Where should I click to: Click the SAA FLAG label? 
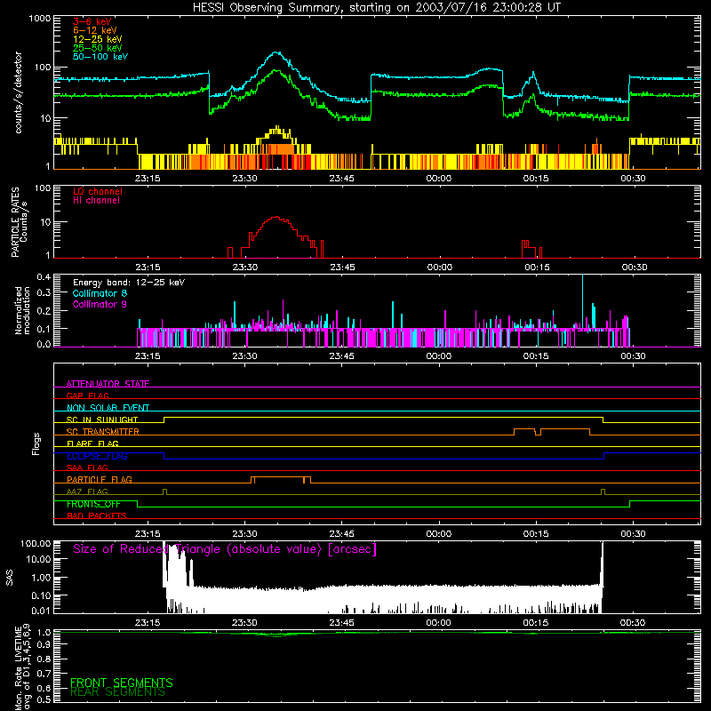point(87,467)
